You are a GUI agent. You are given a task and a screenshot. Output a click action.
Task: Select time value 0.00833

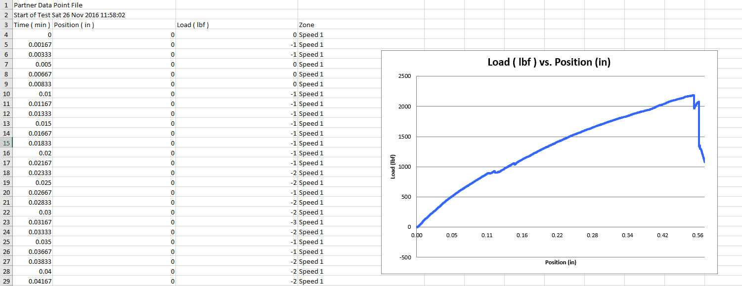(32, 84)
